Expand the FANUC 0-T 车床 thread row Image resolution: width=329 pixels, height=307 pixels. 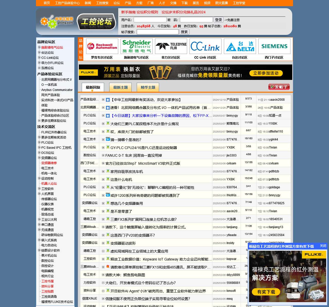click(x=103, y=155)
